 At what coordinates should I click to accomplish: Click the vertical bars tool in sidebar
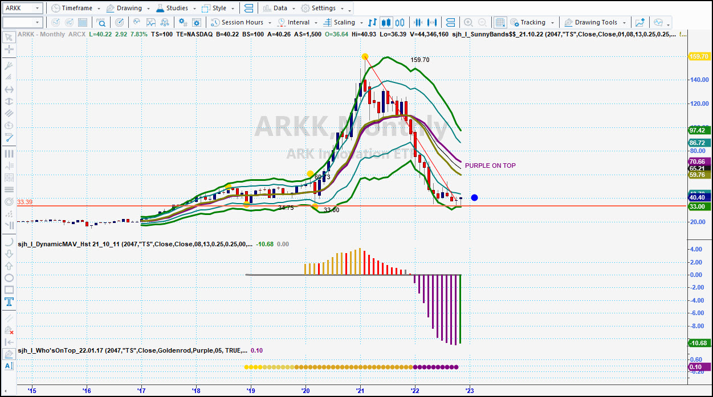pyautogui.click(x=9, y=154)
